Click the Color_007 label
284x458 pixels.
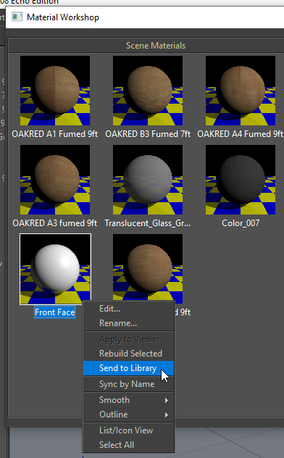(241, 223)
